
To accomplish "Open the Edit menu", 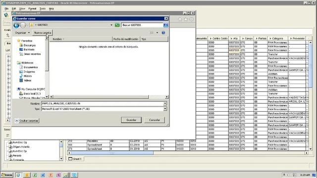I will pyautogui.click(x=14, y=9).
